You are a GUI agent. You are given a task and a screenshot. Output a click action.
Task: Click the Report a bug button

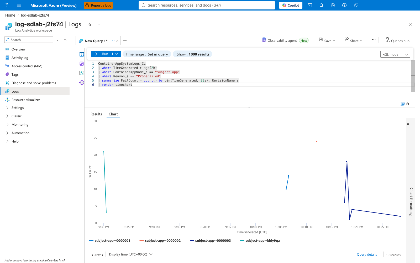[98, 5]
